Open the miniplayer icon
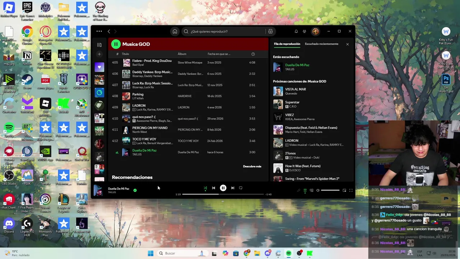460x259 pixels. (344, 190)
